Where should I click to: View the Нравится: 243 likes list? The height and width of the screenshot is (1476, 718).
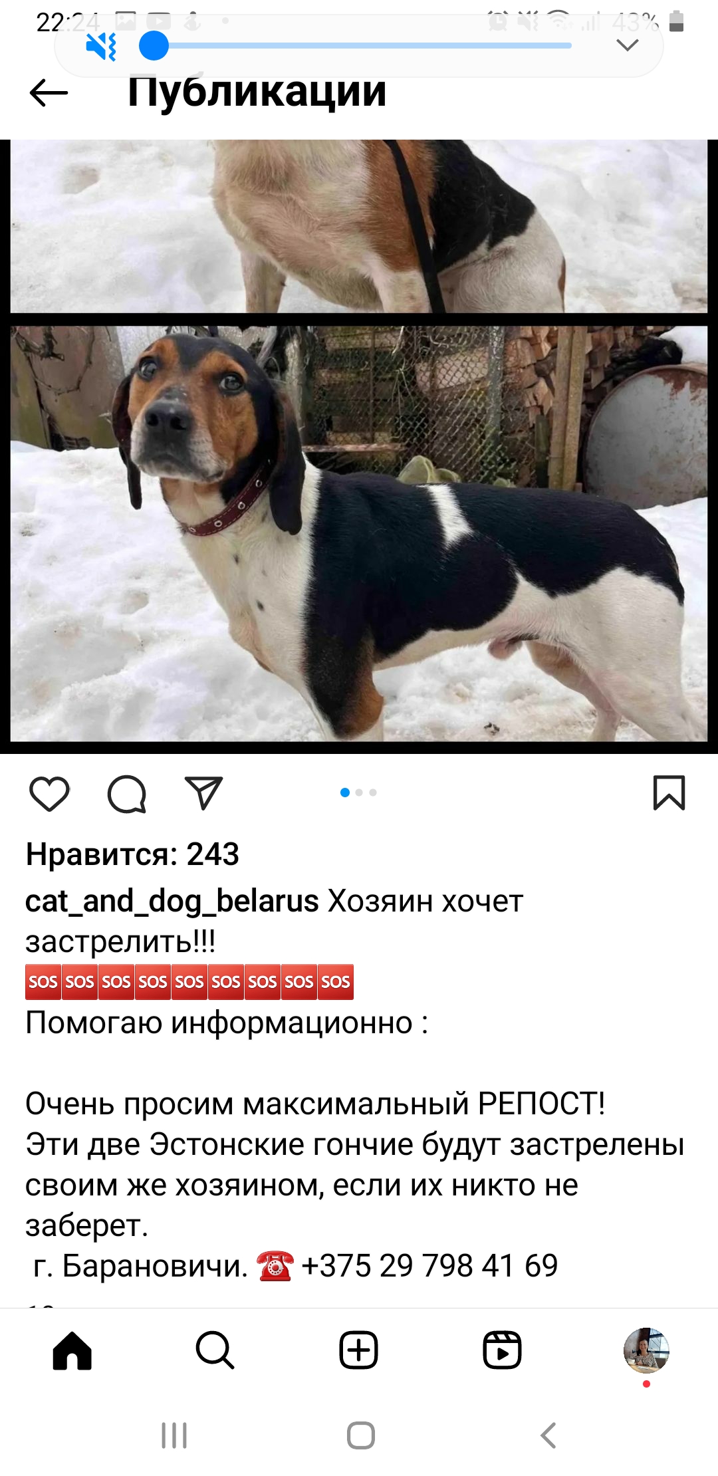(132, 854)
